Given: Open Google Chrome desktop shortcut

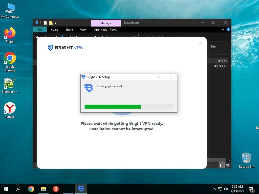Looking at the screenshot, I should tap(10, 62).
